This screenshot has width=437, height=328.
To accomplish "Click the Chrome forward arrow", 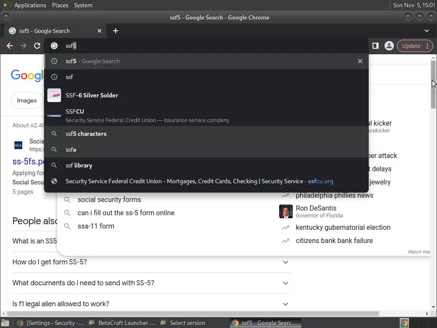I will [23, 46].
